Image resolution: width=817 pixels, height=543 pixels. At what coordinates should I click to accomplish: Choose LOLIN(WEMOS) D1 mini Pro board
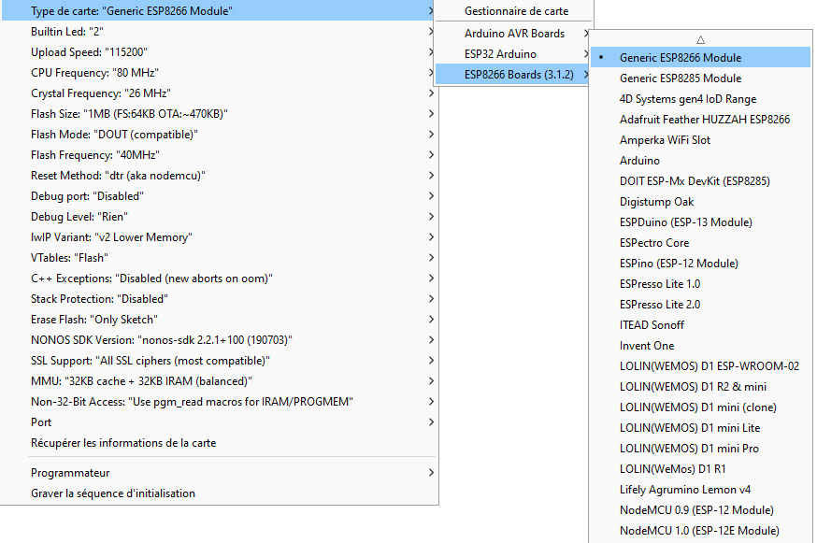pos(700,449)
